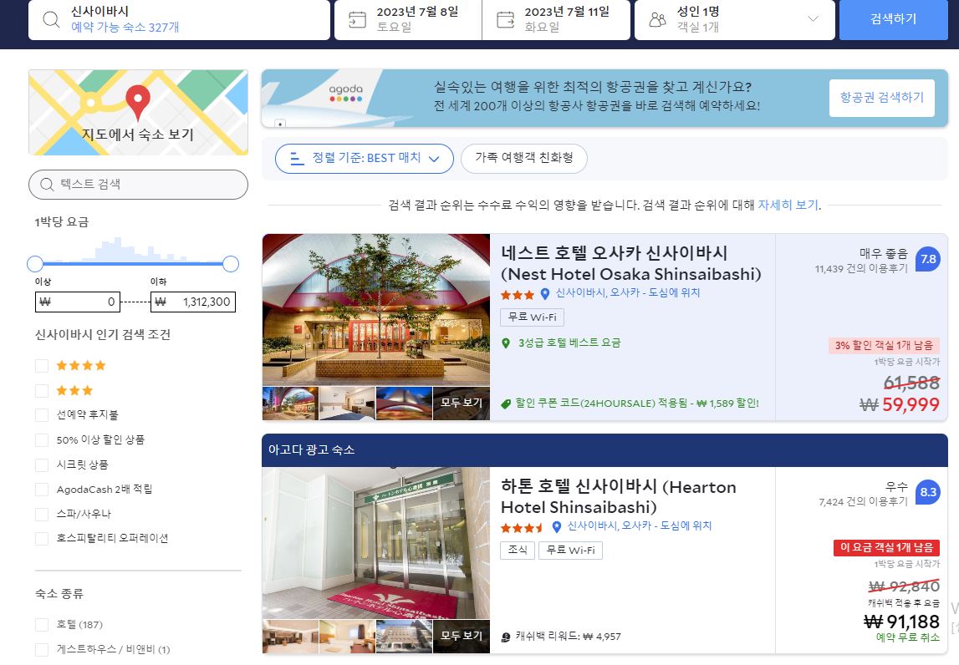The height and width of the screenshot is (665, 959).
Task: Click Hearton Hotel price ₩ 91,188
Action: 901,622
